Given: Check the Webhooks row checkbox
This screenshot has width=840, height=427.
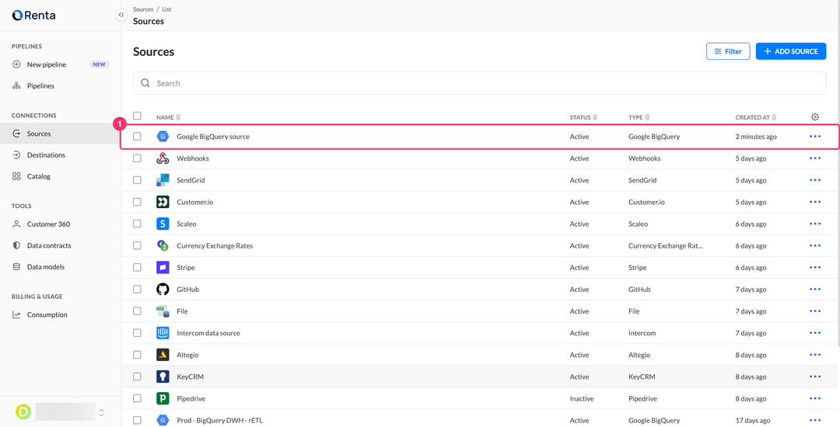Looking at the screenshot, I should [137, 158].
